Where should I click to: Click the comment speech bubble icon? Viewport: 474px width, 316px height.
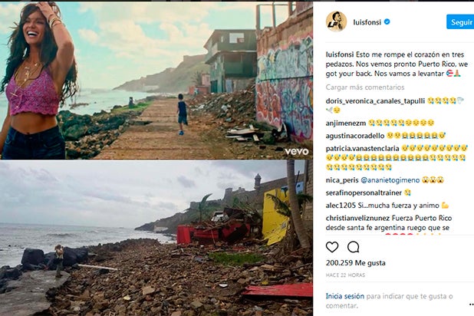coord(354,247)
